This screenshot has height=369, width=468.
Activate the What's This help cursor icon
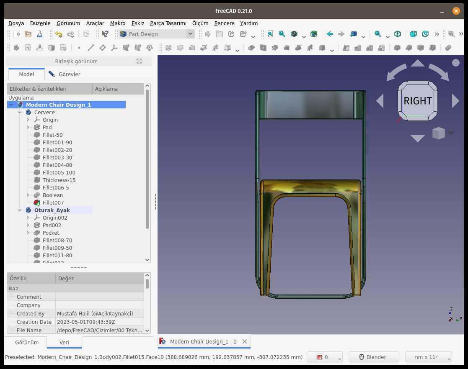click(x=105, y=34)
